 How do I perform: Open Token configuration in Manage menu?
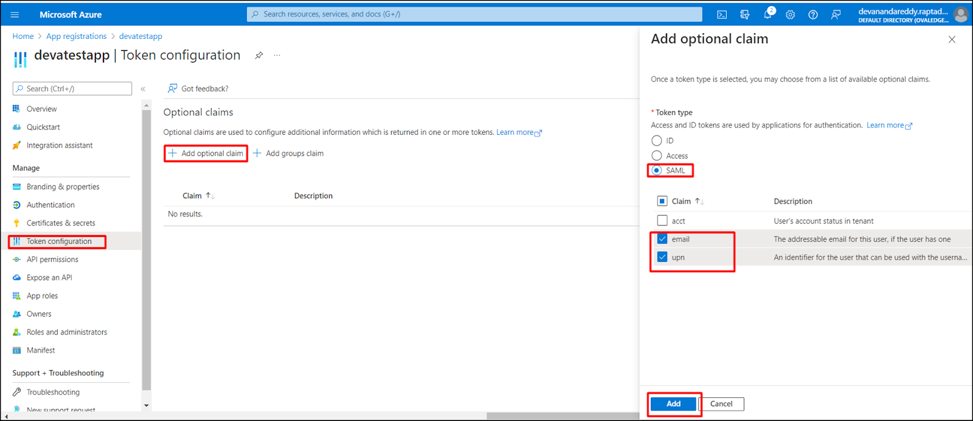click(59, 241)
